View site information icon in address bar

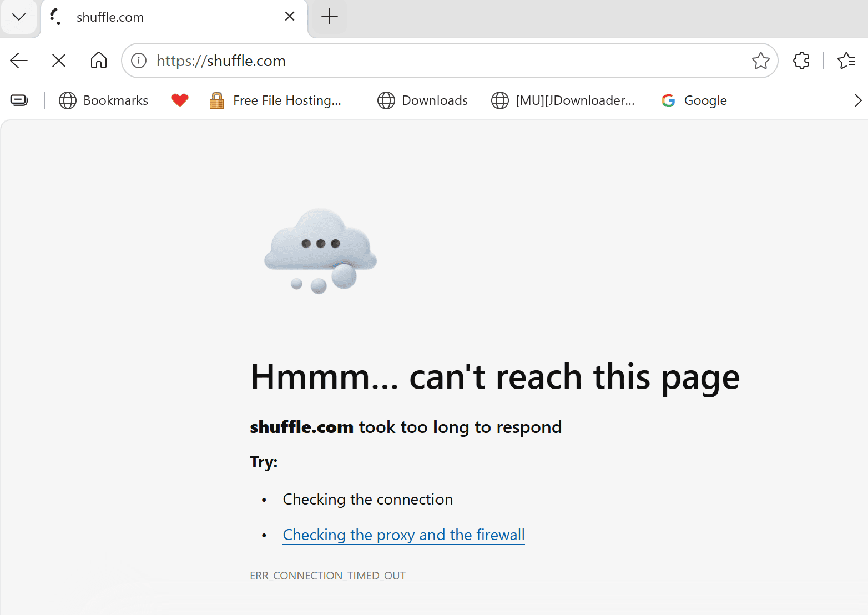point(139,61)
